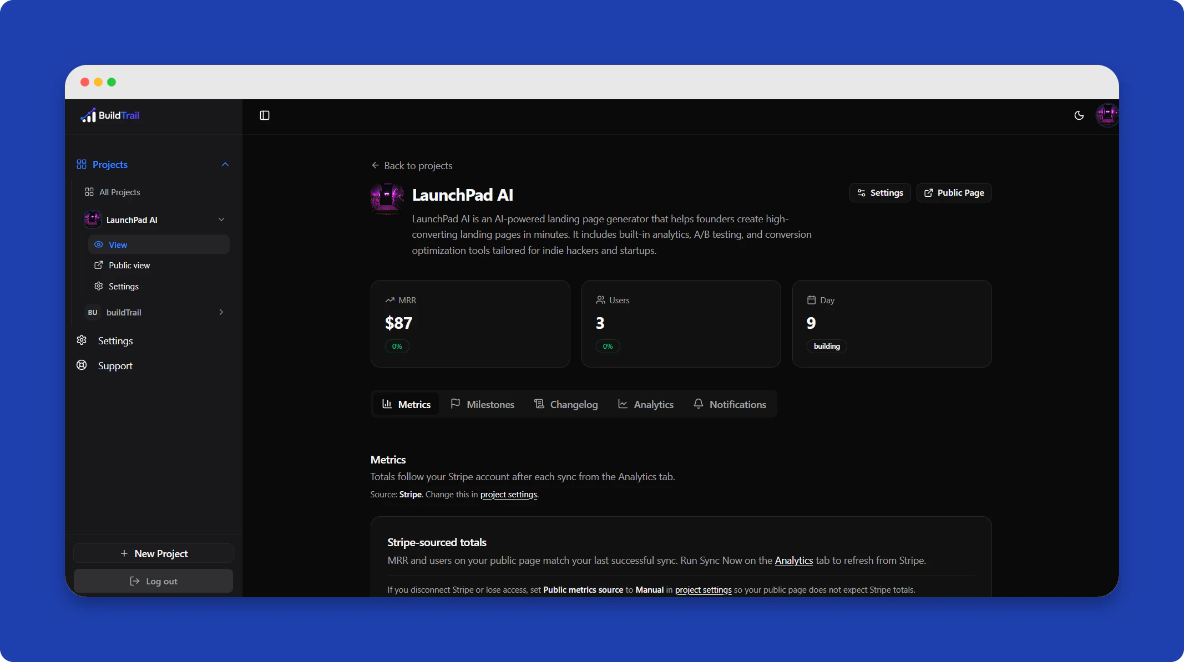This screenshot has width=1184, height=662.
Task: Toggle the sidebar panel icon
Action: click(x=265, y=115)
